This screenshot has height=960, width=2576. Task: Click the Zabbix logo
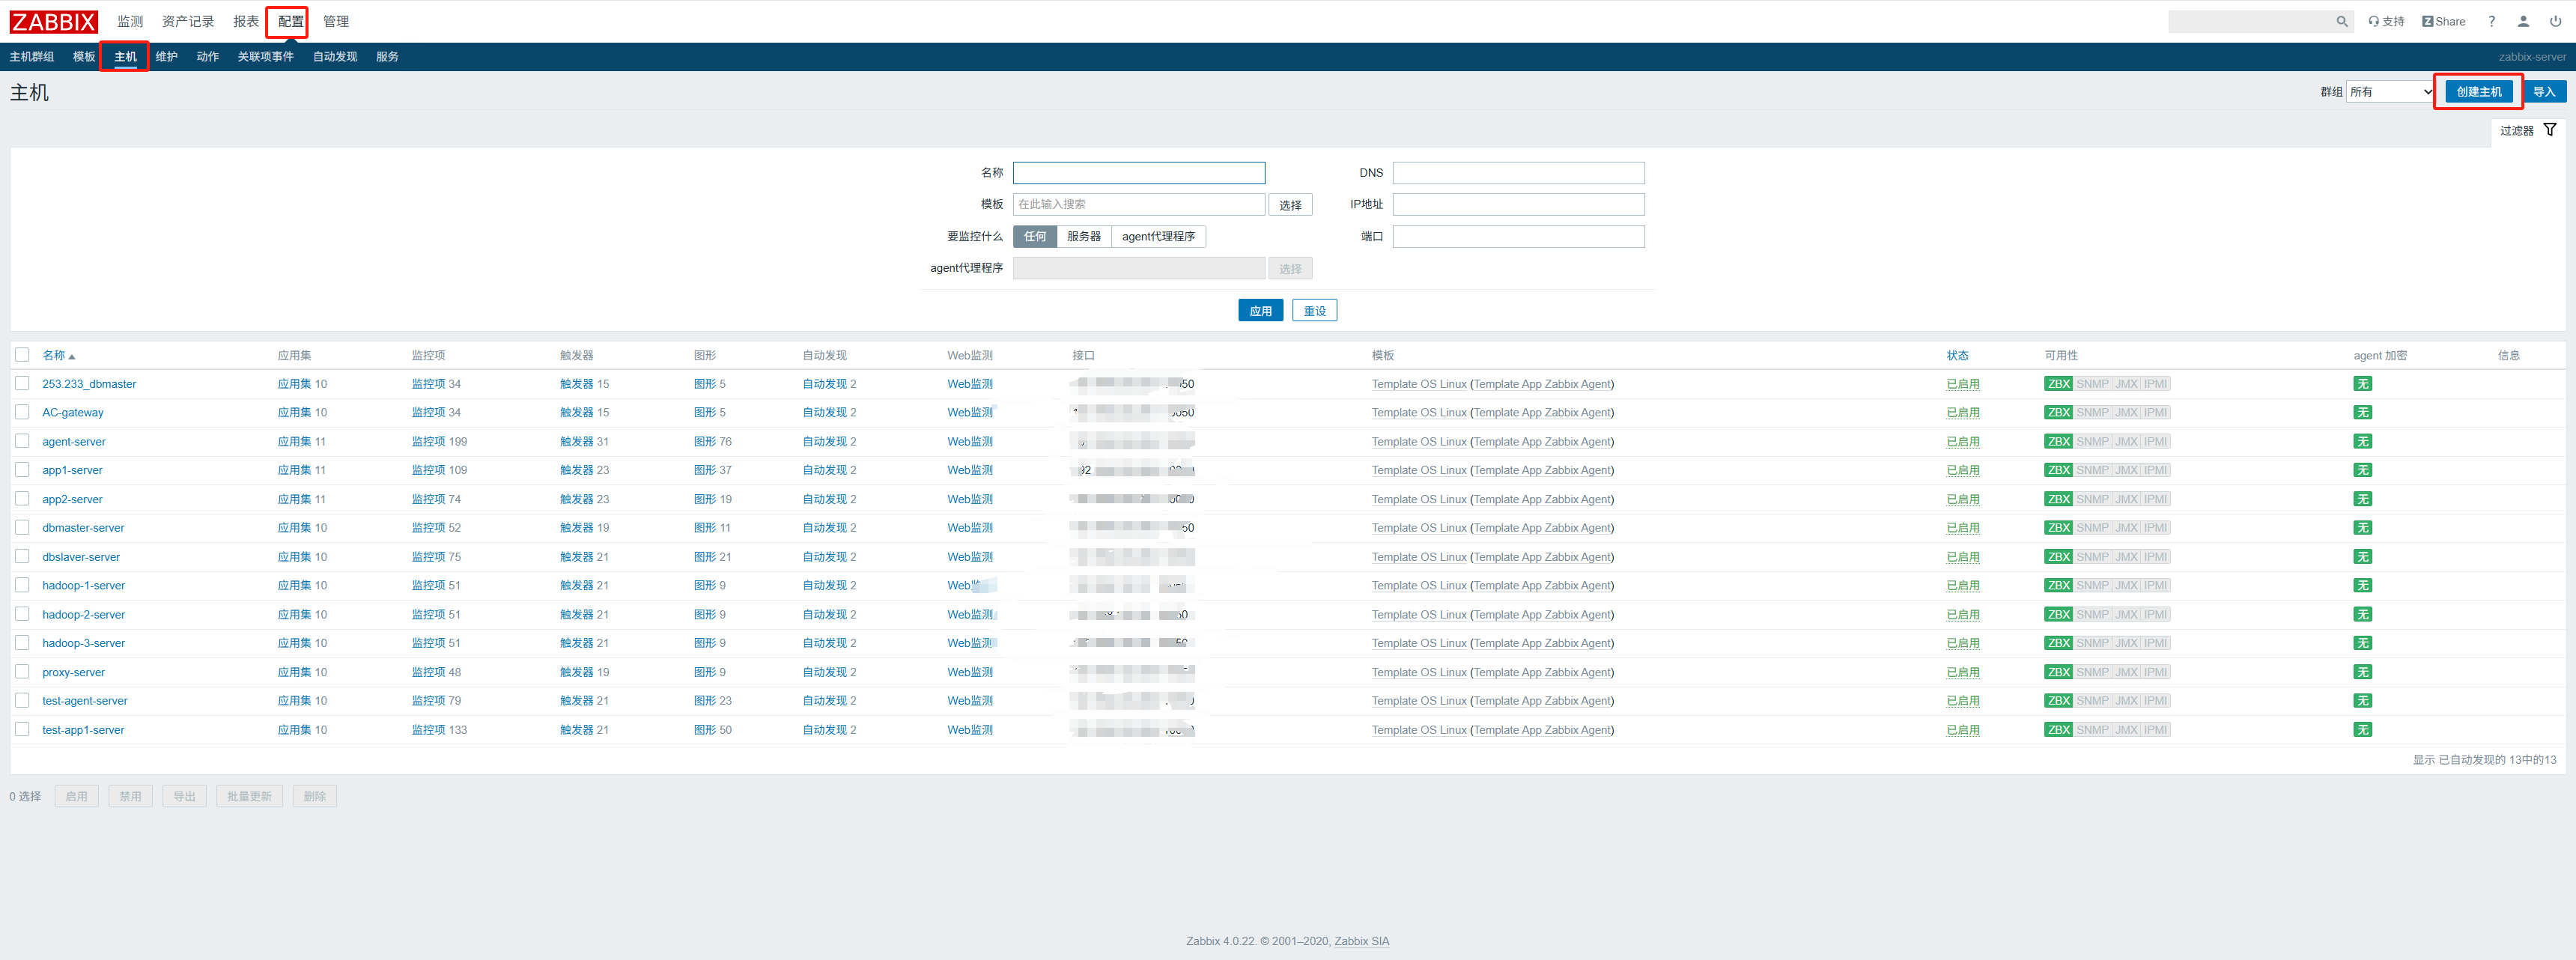click(53, 21)
